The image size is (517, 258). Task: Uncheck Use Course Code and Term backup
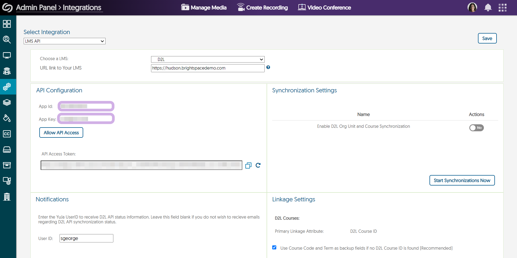[274, 248]
